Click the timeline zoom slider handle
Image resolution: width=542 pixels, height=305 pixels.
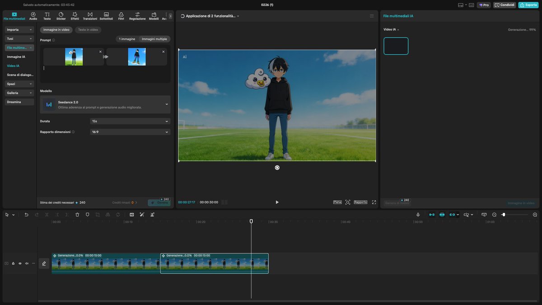point(504,215)
